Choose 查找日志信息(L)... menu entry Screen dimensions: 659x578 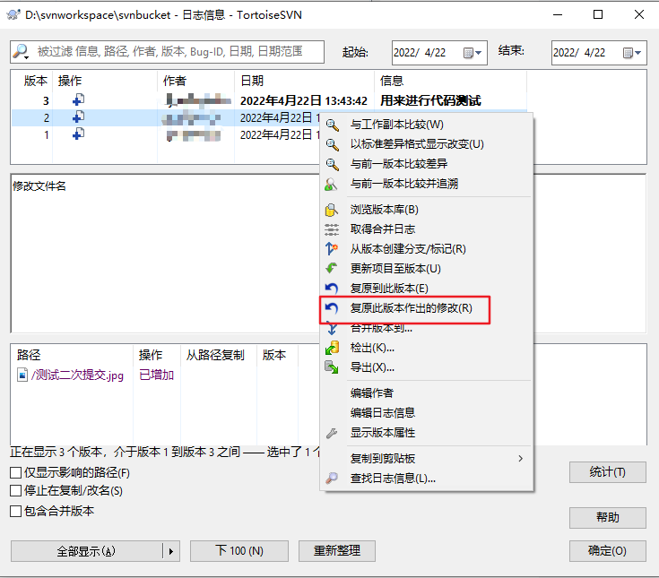427,478
